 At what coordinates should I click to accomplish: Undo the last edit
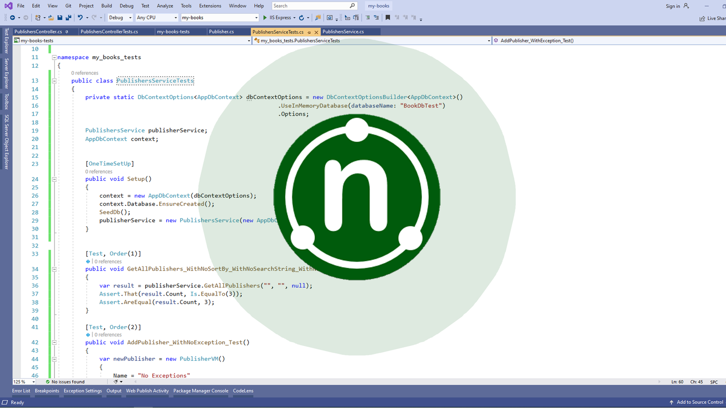coord(80,18)
